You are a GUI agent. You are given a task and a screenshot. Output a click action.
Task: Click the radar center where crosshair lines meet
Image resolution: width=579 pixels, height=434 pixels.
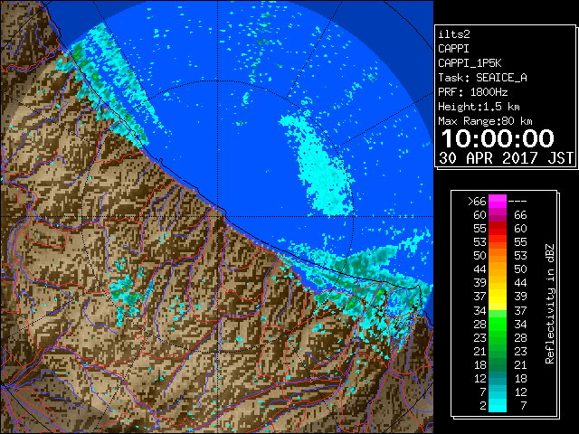[218, 216]
